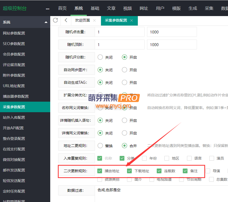228x202 pixels.
Task: Click the 数据过滤 text area
Action: coord(161,194)
